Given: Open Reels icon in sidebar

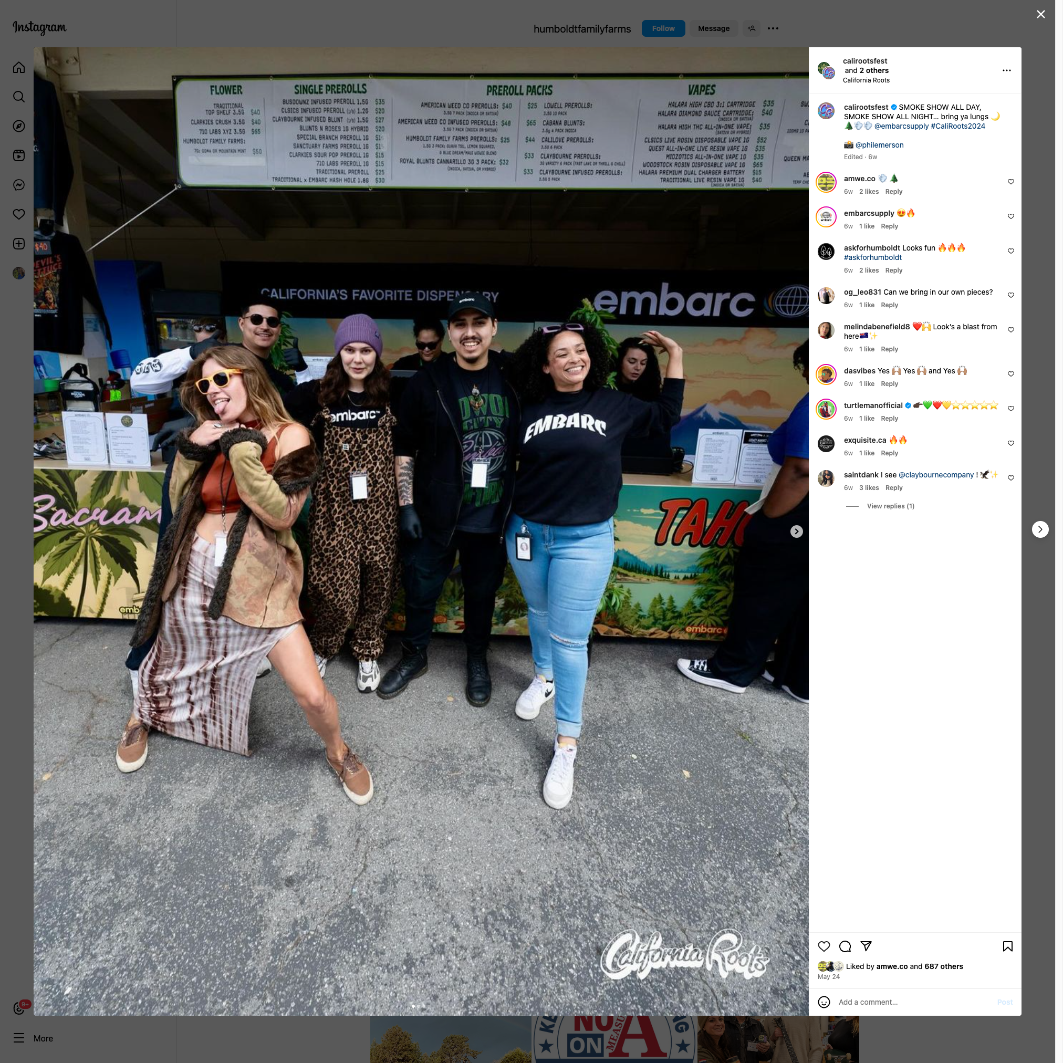Looking at the screenshot, I should pyautogui.click(x=19, y=155).
